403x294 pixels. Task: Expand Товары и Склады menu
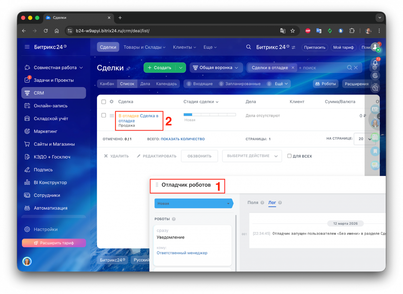click(x=144, y=47)
